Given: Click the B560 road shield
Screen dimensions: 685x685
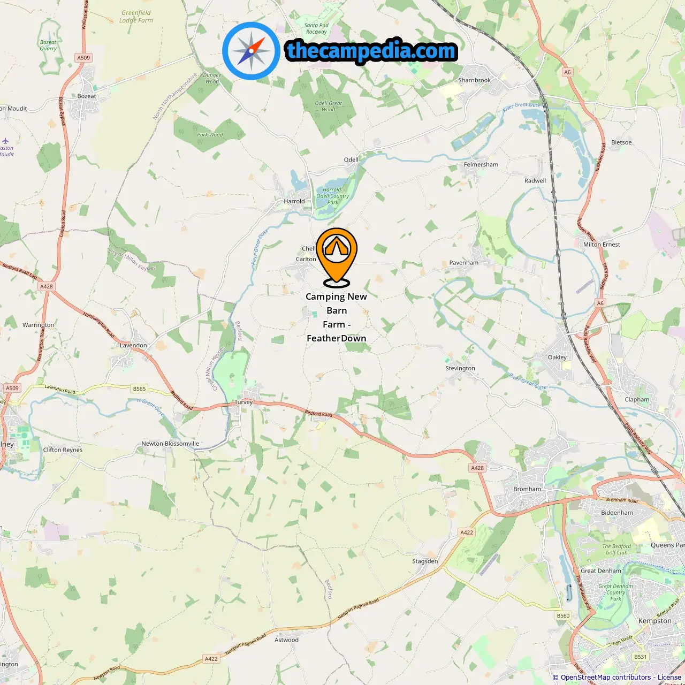Looking at the screenshot, I should coord(563,616).
